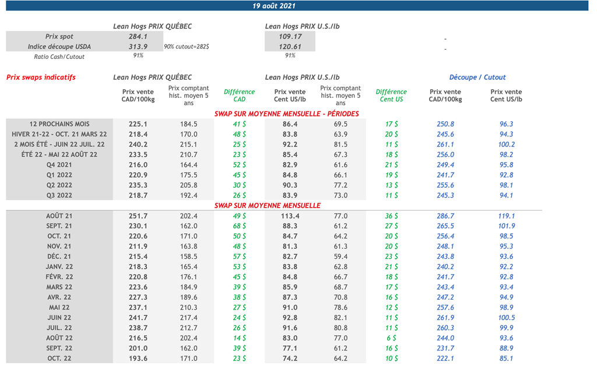Select the Découpe / Cutout column heading
597x365 pixels.
(477, 77)
